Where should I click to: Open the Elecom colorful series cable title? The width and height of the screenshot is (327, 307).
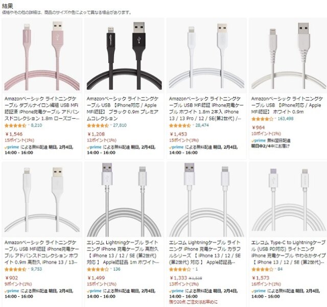tap(205, 252)
